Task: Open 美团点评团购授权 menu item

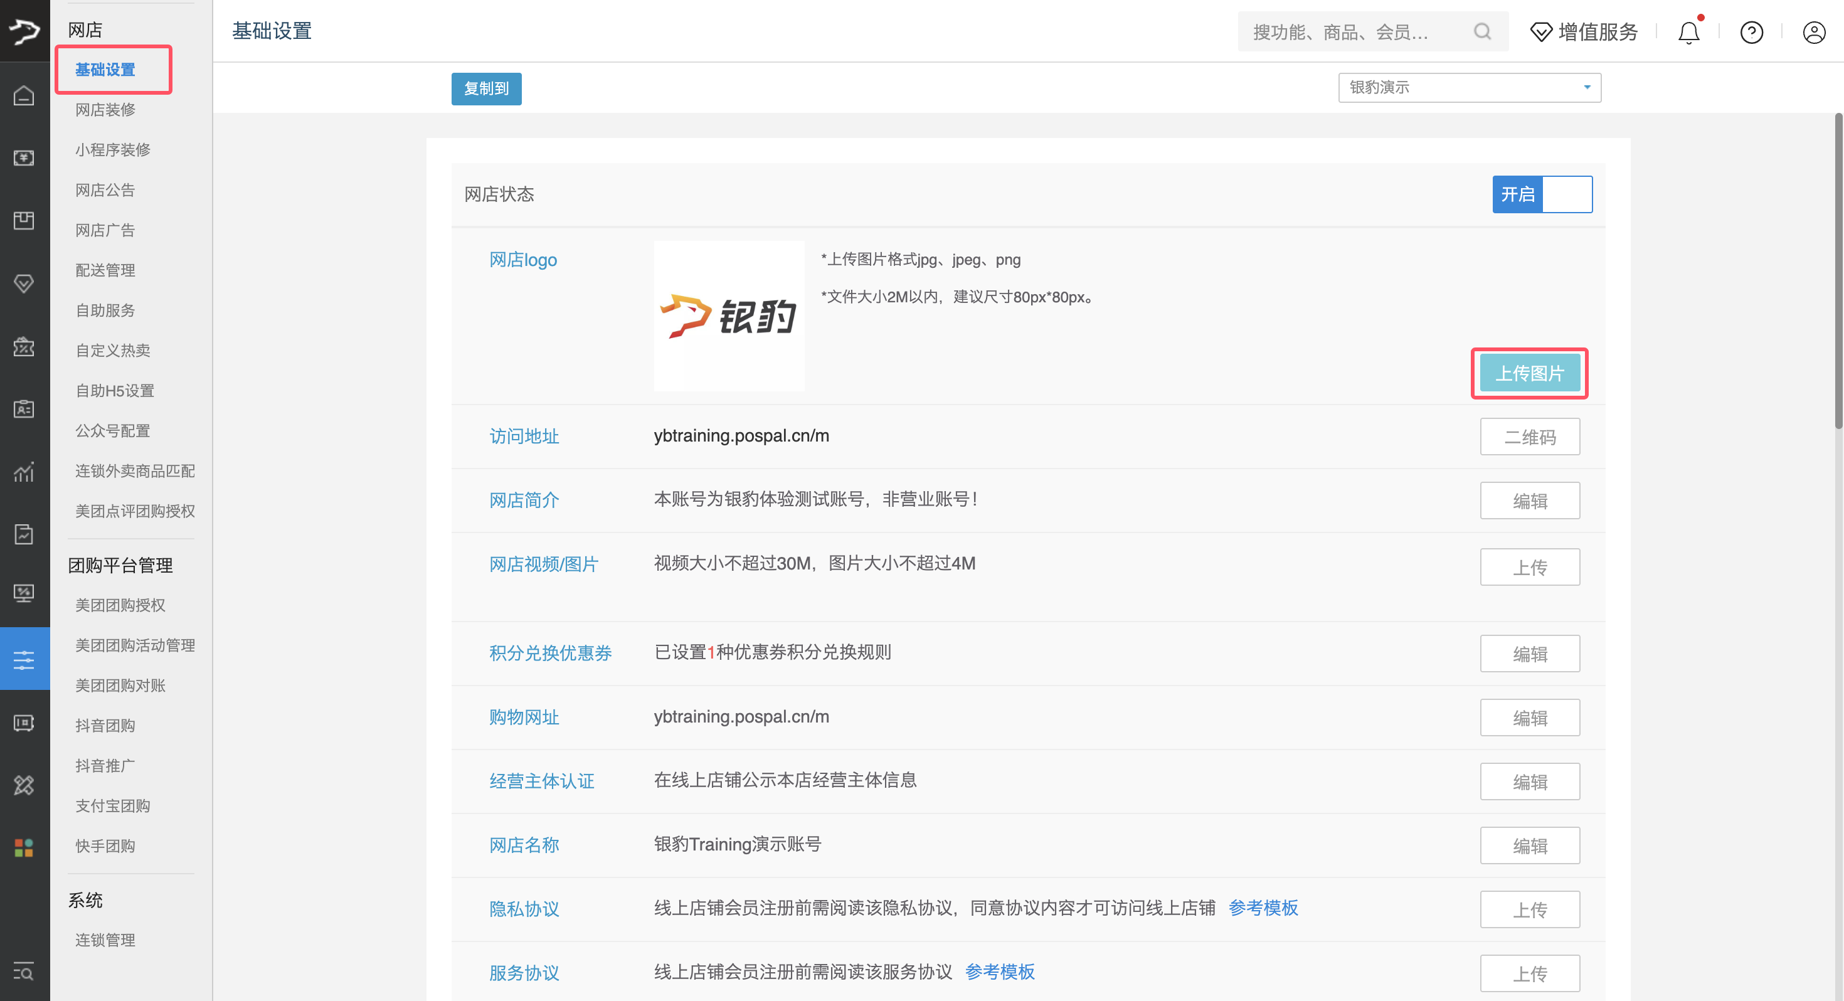Action: point(135,511)
